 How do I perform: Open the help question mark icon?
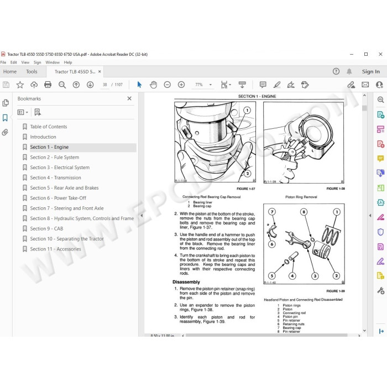point(336,71)
